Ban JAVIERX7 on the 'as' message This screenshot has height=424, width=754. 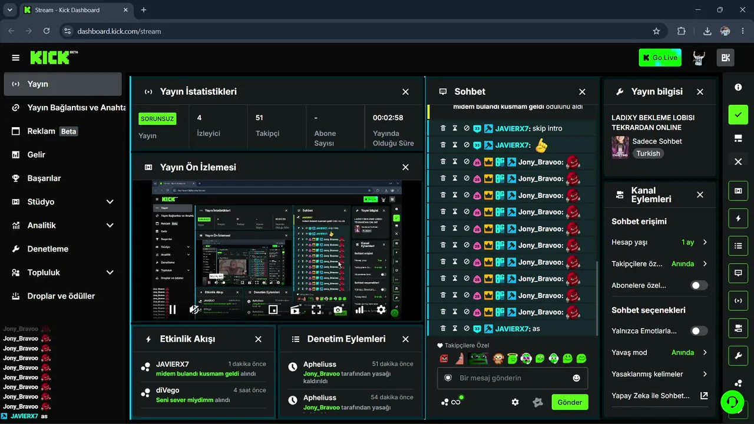click(x=466, y=329)
